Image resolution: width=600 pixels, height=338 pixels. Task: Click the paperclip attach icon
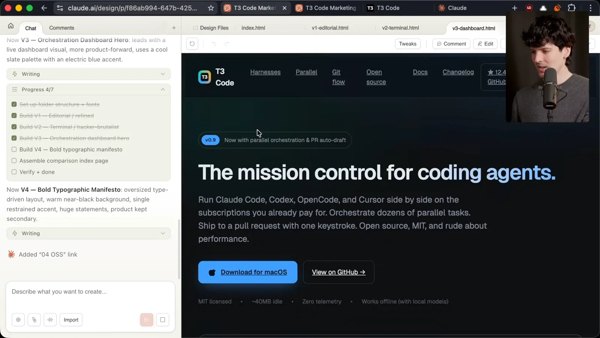click(34, 320)
